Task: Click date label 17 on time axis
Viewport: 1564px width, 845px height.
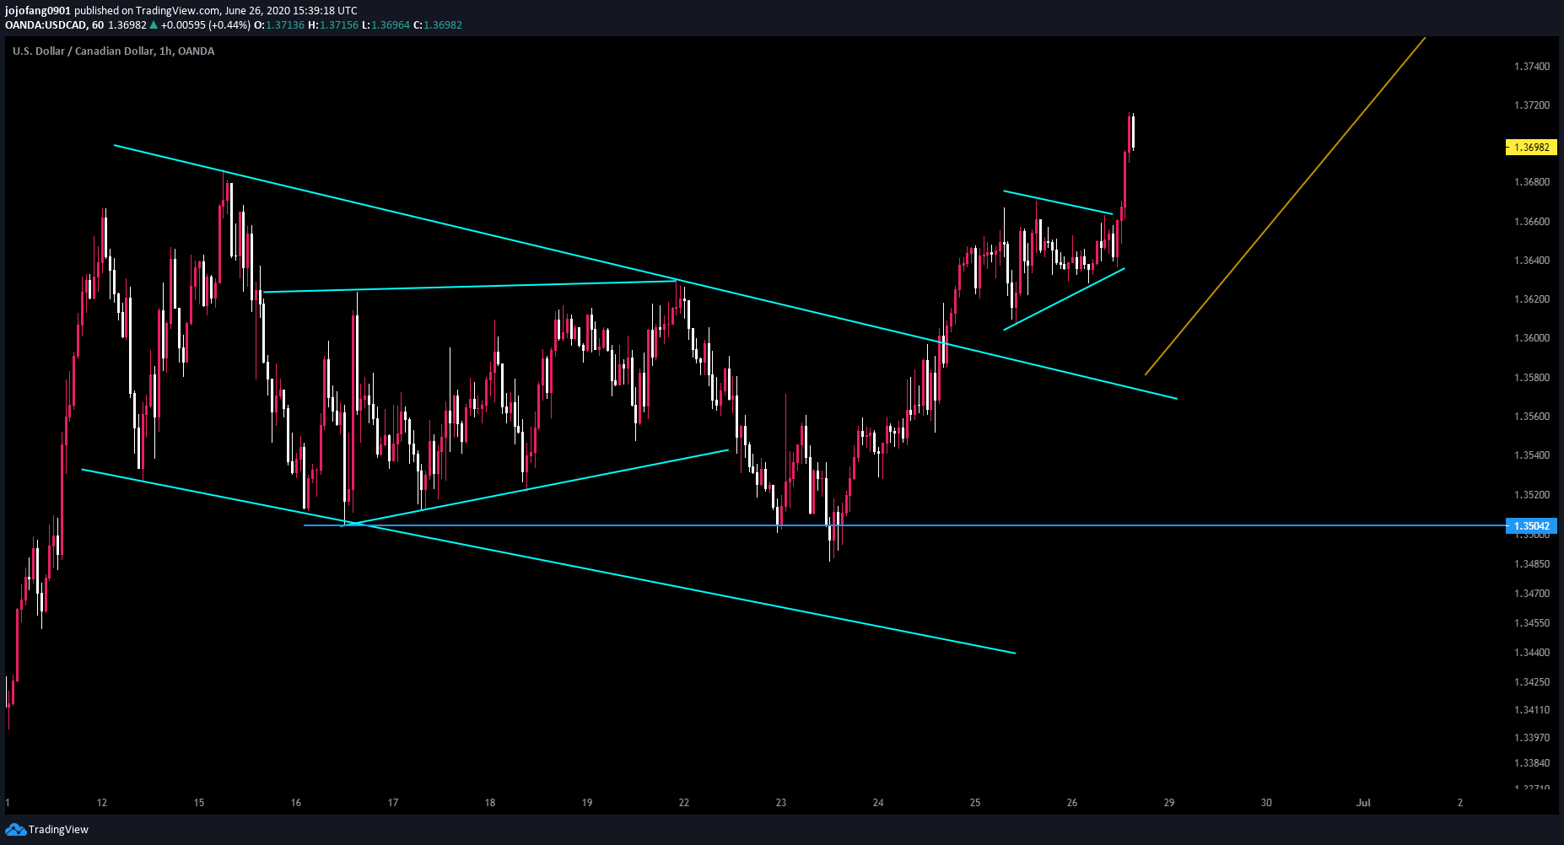Action: click(393, 803)
